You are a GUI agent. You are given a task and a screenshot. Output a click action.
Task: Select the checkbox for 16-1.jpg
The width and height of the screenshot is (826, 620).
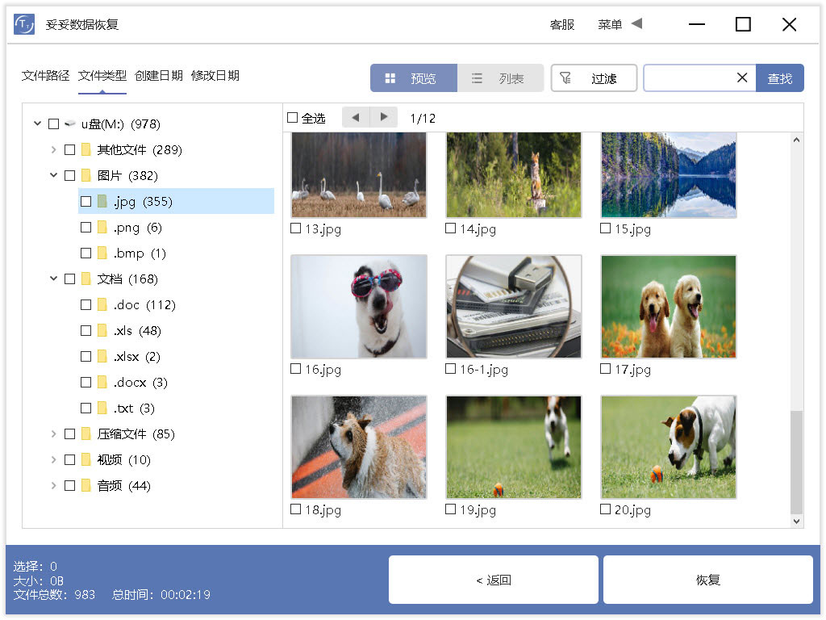pyautogui.click(x=450, y=368)
